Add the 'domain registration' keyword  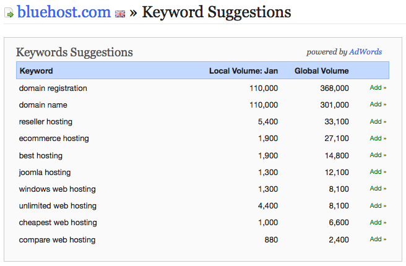378,88
